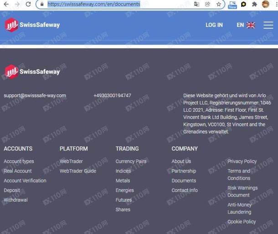Click the SwissSafeway logo in the footer
278x234 pixels.
(x=32, y=72)
